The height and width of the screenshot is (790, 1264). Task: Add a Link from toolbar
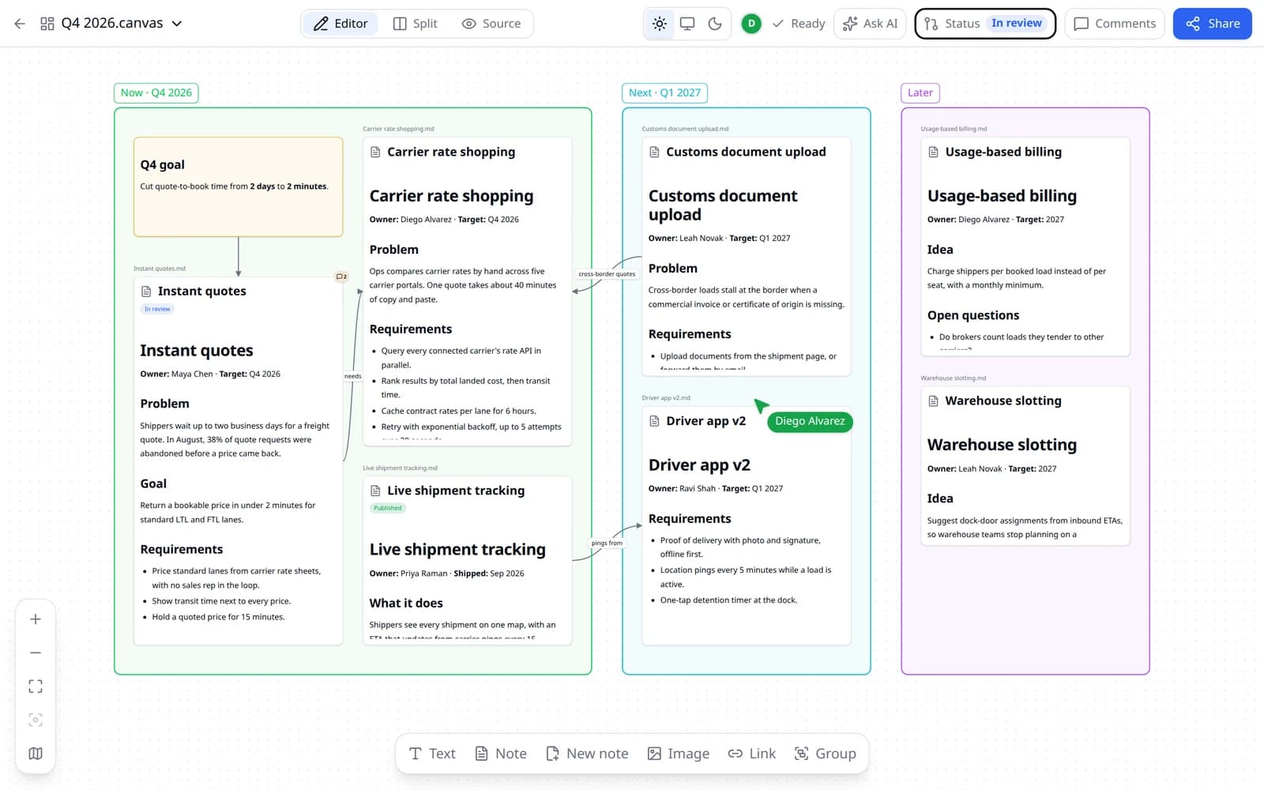(x=752, y=754)
